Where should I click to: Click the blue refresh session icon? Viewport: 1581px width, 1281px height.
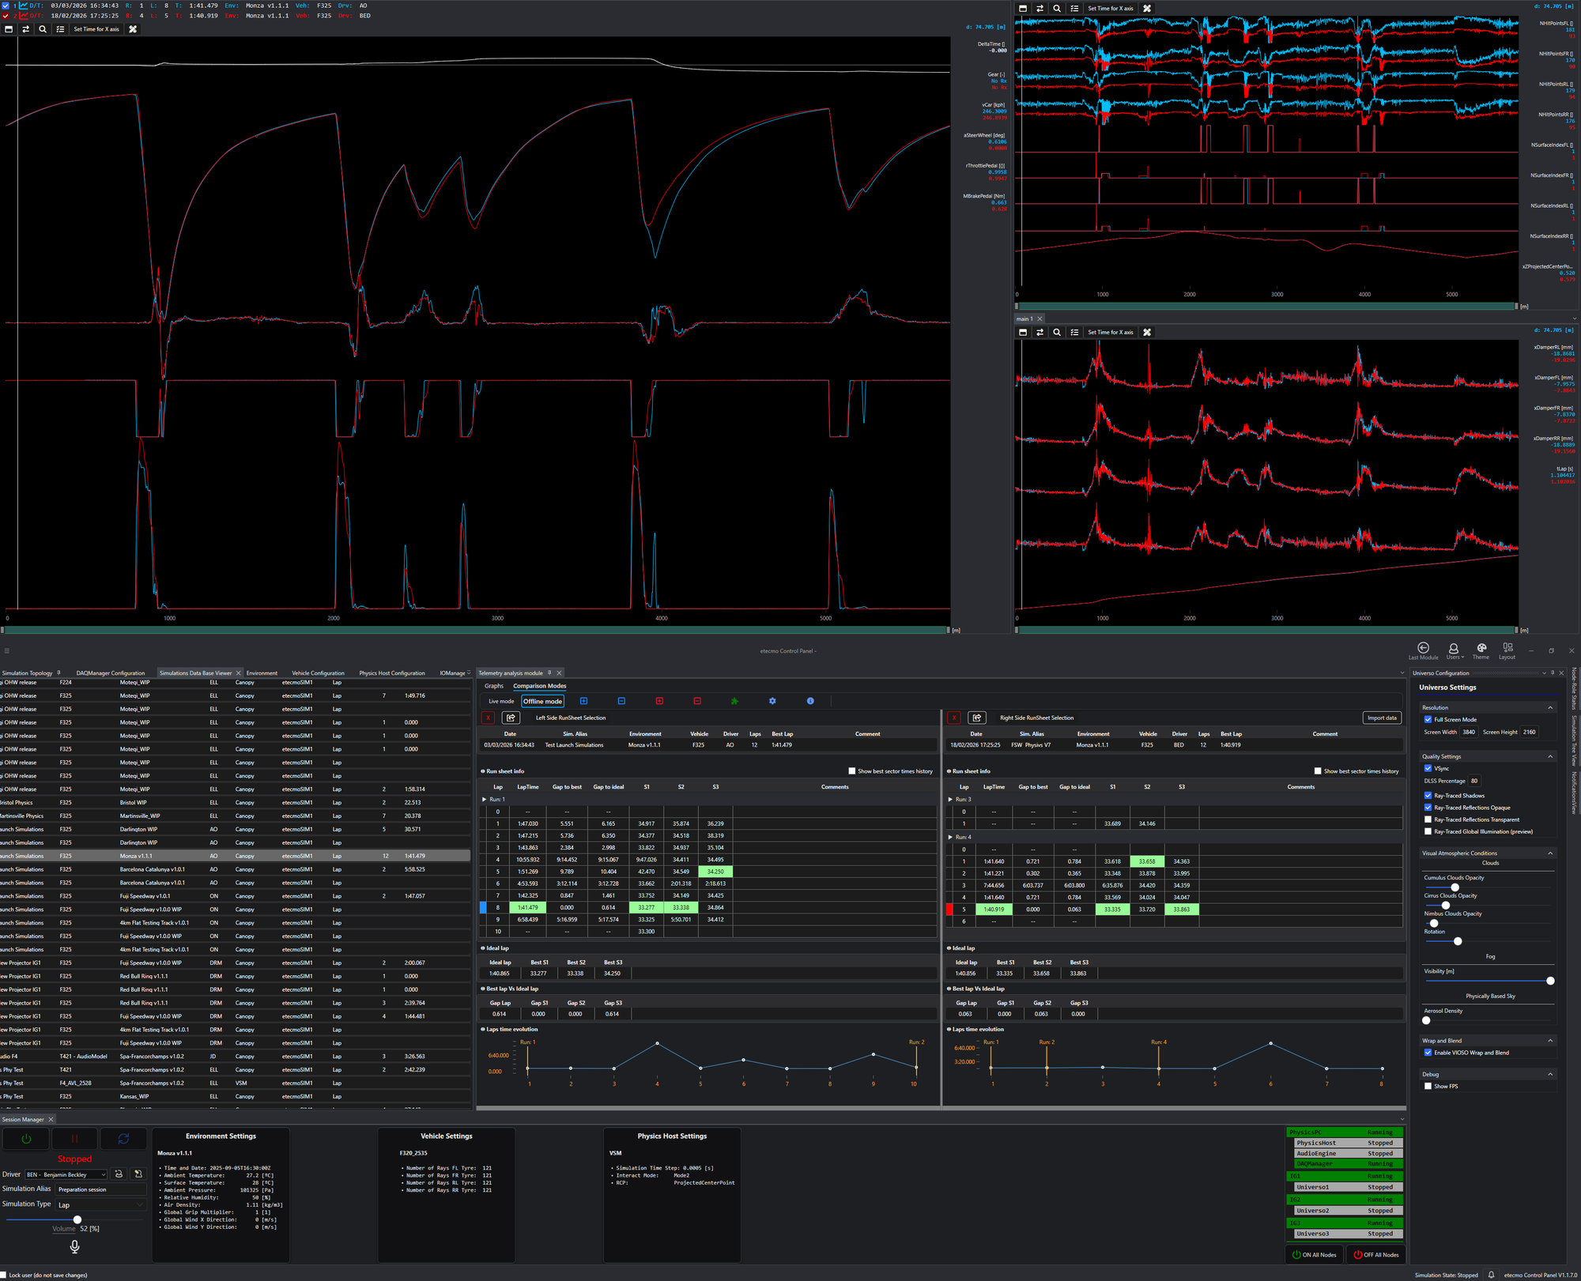point(123,1139)
